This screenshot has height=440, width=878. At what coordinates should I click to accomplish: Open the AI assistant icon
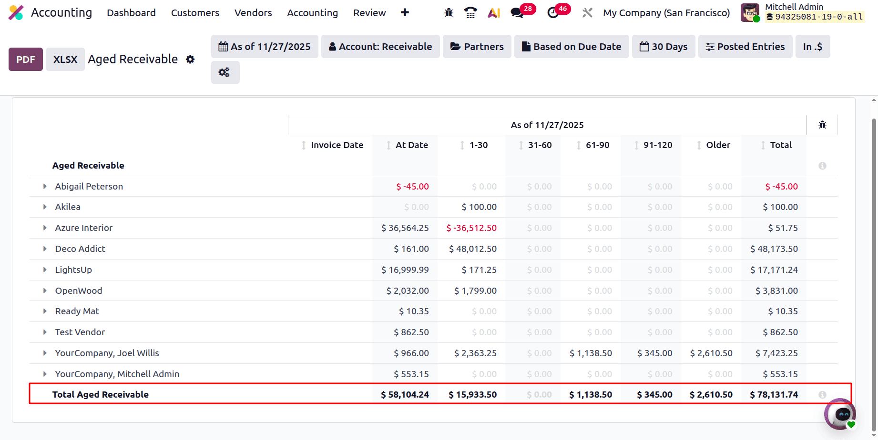494,13
